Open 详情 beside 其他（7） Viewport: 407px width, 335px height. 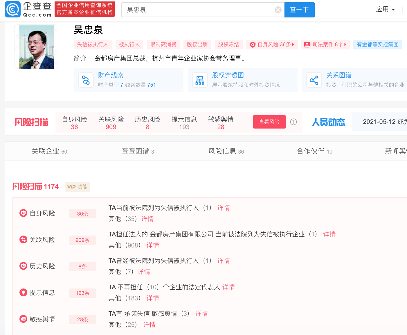coord(144,272)
